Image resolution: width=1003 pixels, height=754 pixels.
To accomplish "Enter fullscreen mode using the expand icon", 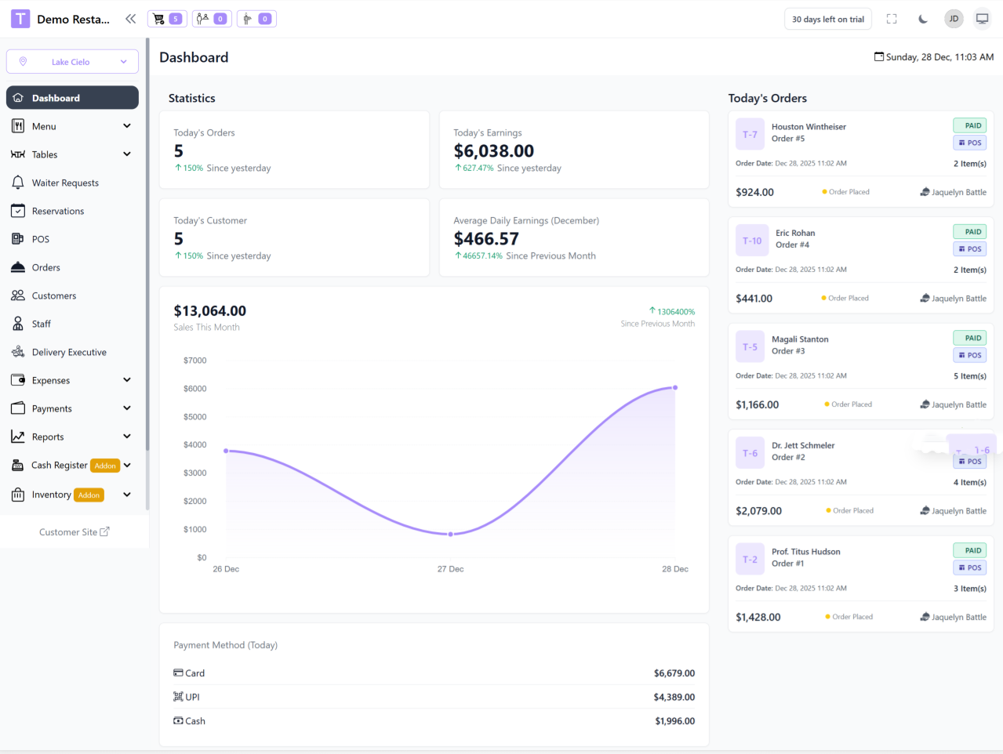I will (892, 19).
